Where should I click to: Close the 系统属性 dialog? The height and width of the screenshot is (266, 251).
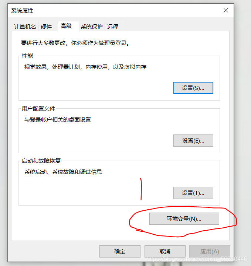pyautogui.click(x=226, y=11)
